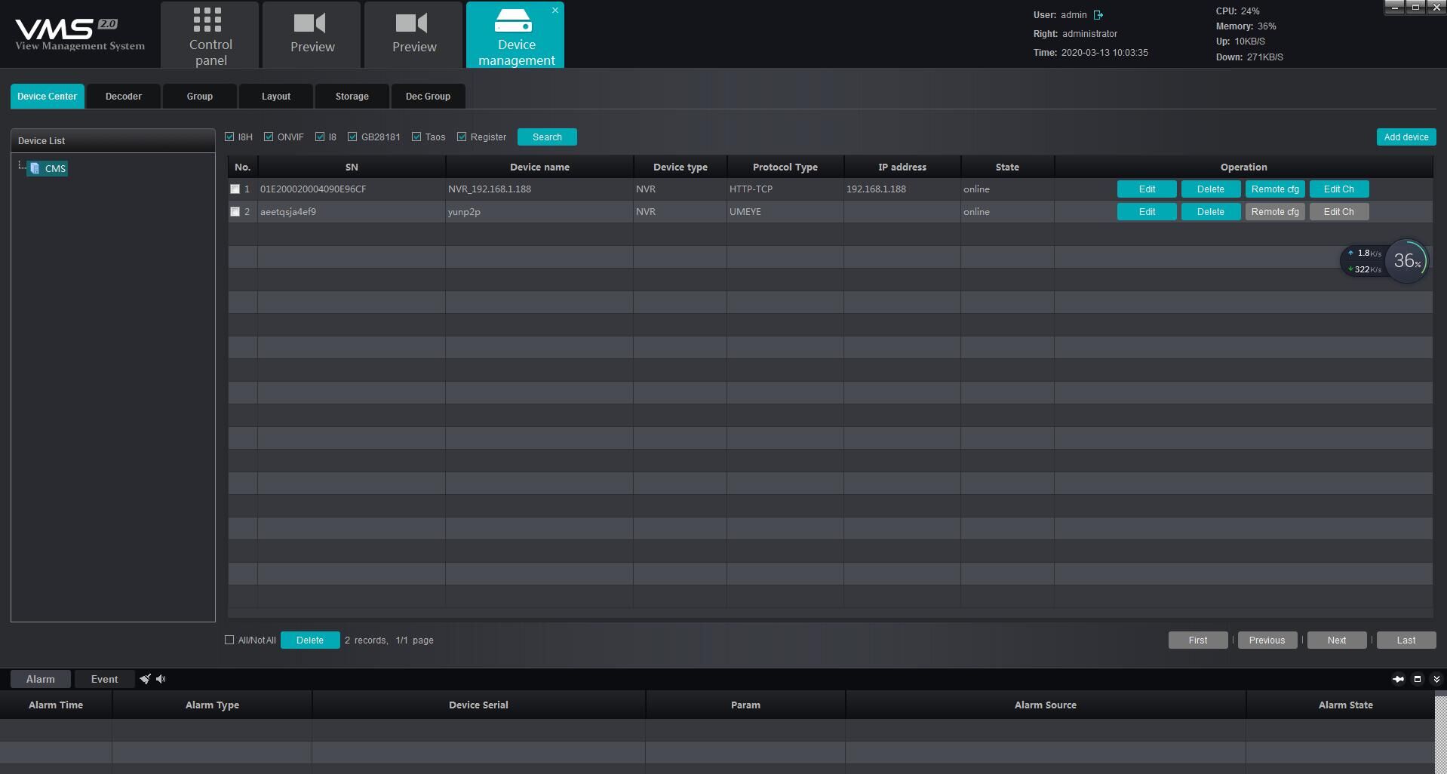The image size is (1447, 774).
Task: Click the alarm list scrollbar
Action: tap(1440, 732)
